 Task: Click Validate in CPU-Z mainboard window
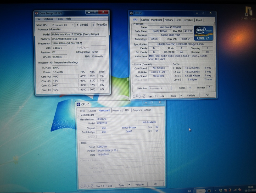tap(139, 184)
